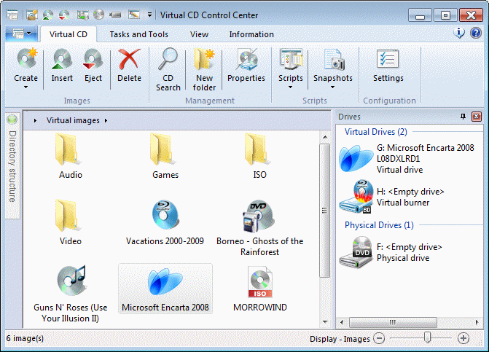Decrease display size with minus button

[379, 338]
